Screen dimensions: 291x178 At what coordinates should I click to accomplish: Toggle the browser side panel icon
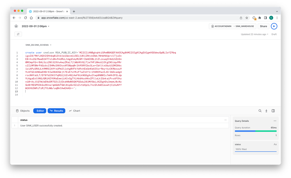(265, 18)
